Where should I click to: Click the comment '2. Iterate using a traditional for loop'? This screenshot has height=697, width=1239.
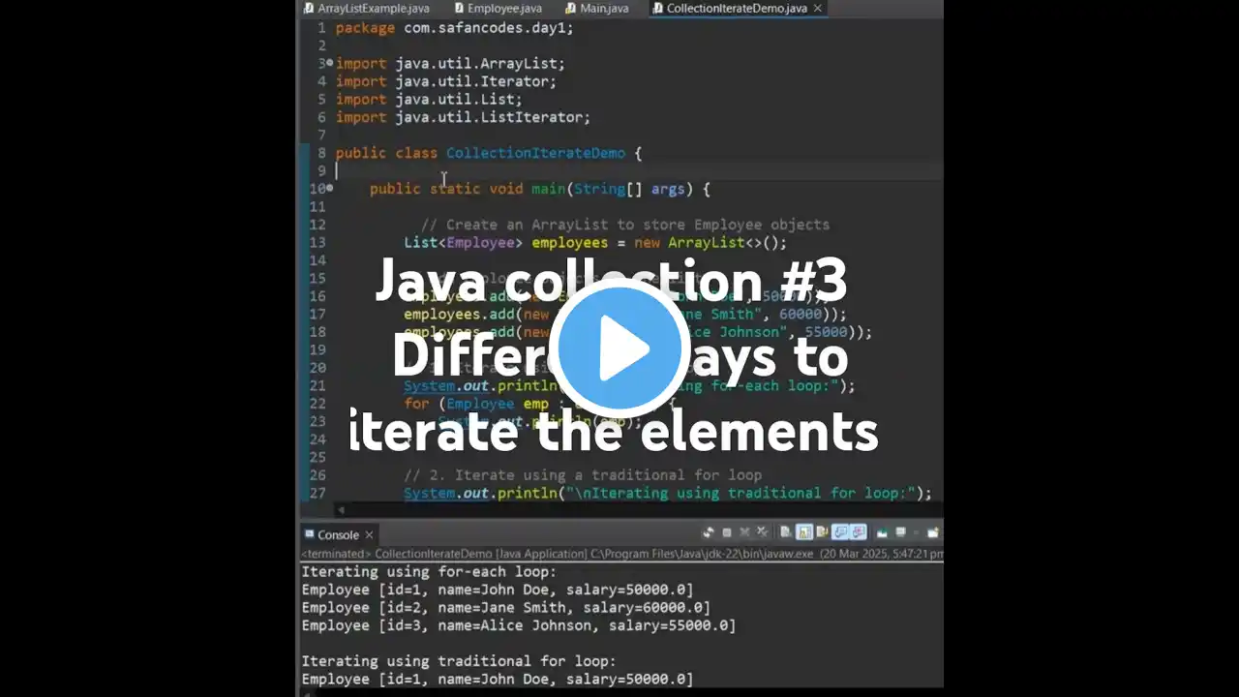(583, 475)
